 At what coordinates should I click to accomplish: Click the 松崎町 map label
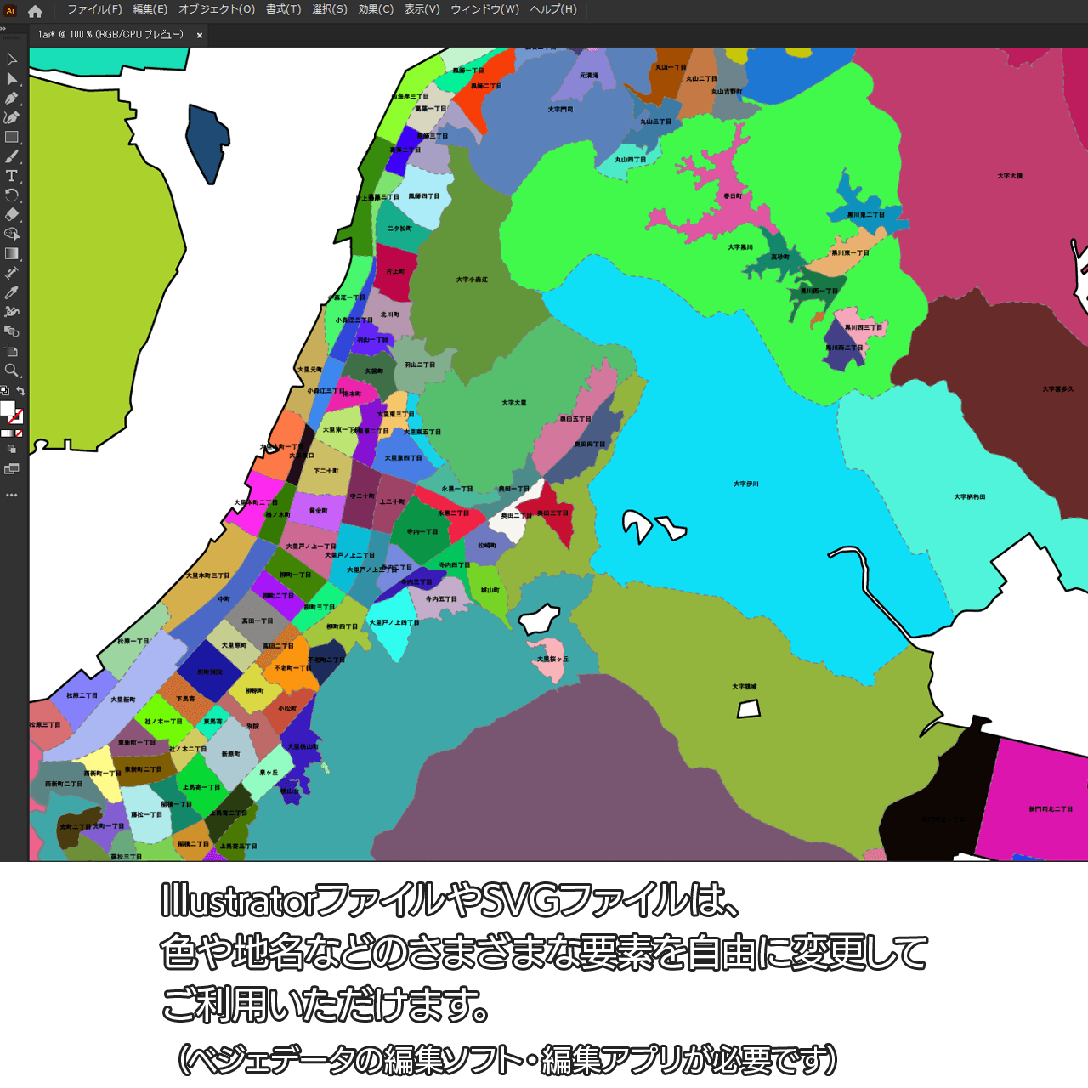pos(487,546)
